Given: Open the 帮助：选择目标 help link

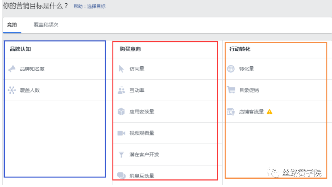Looking at the screenshot, I should click(x=90, y=6).
